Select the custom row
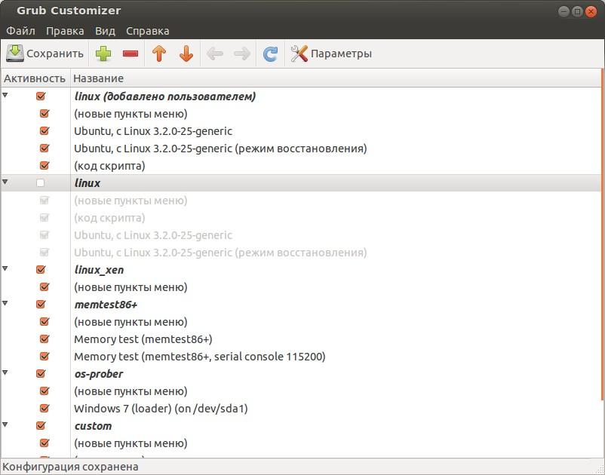 [301, 426]
